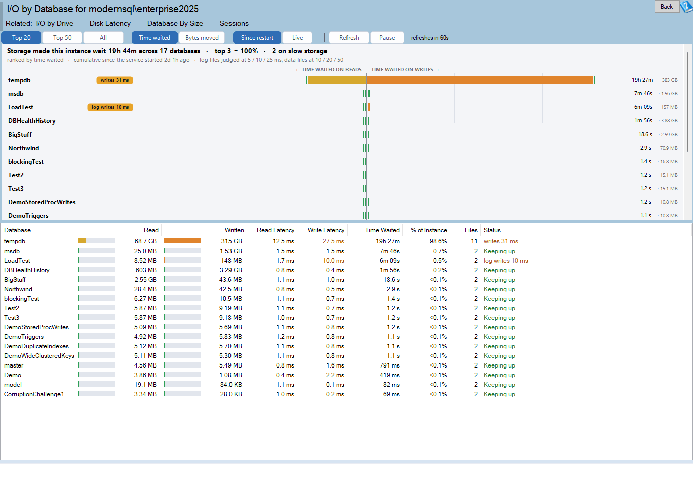
Task: Click tempdb written bar in table
Action: click(182, 241)
